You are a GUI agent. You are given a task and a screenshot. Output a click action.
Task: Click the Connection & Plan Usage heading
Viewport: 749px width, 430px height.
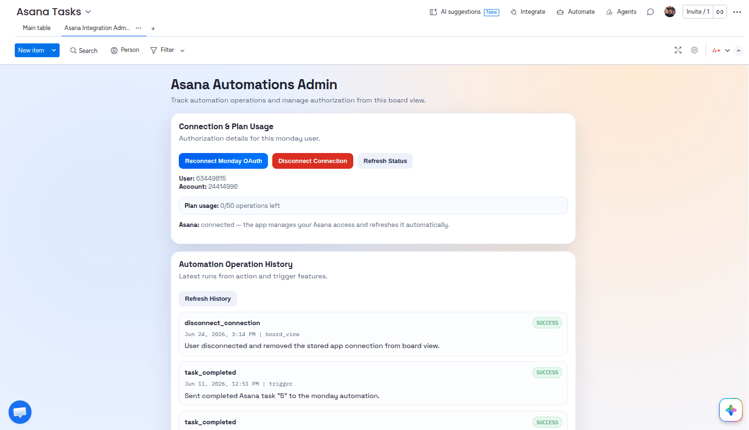[x=226, y=126]
